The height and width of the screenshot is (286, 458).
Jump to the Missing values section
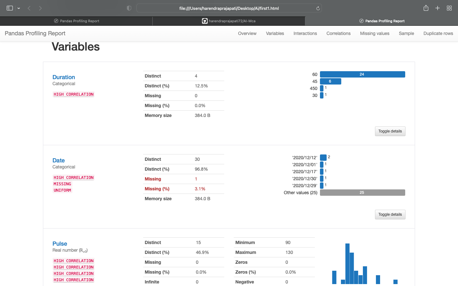(x=374, y=33)
